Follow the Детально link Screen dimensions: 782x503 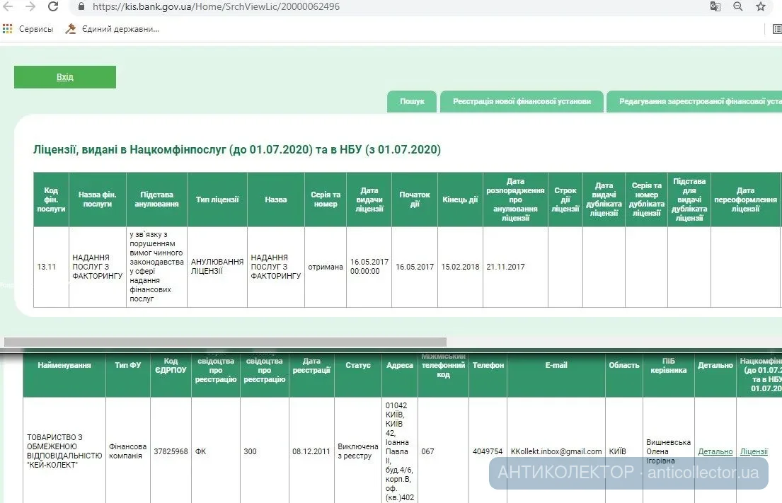click(715, 451)
